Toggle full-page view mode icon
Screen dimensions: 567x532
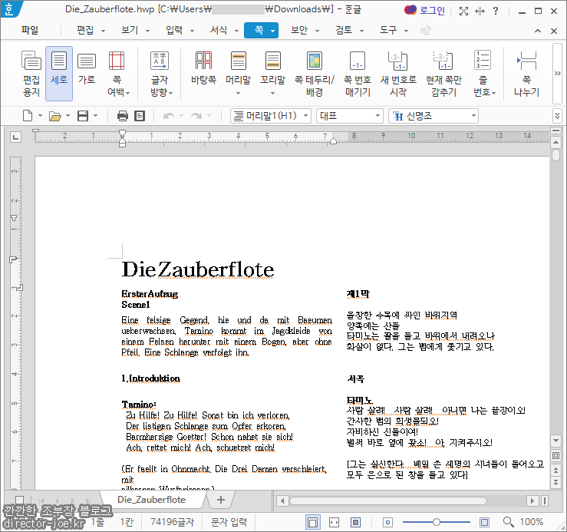[356, 522]
